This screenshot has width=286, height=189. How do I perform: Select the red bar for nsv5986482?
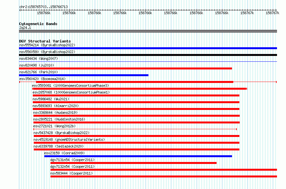click(x=136, y=102)
